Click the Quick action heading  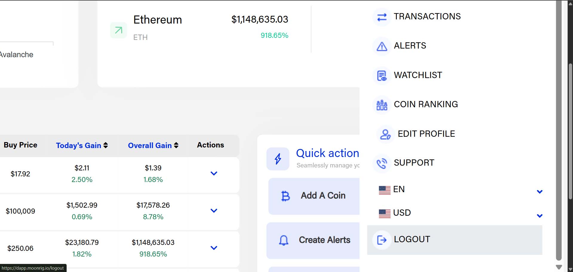[328, 153]
